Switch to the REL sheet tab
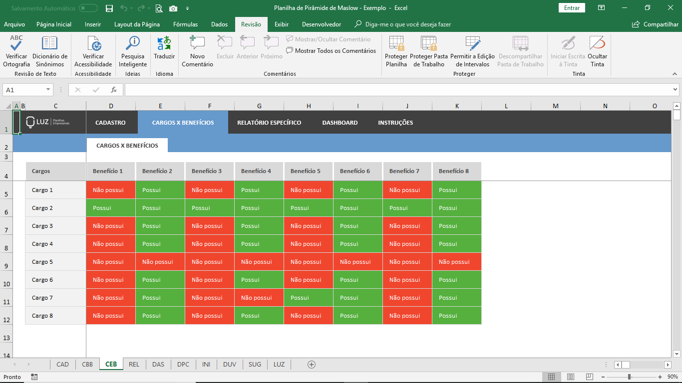The image size is (682, 383). pyautogui.click(x=134, y=365)
